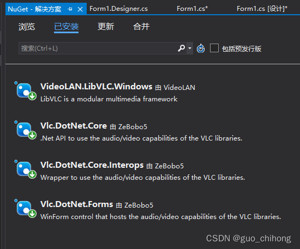Image resolution: width=300 pixels, height=249 pixels.
Task: Go to the 浏览 (Browse) tab
Action: [27, 26]
